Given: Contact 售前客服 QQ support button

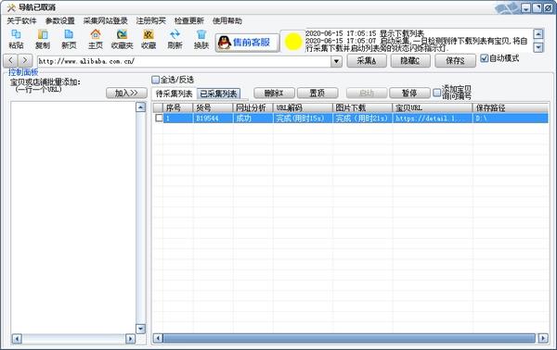Looking at the screenshot, I should coord(247,43).
